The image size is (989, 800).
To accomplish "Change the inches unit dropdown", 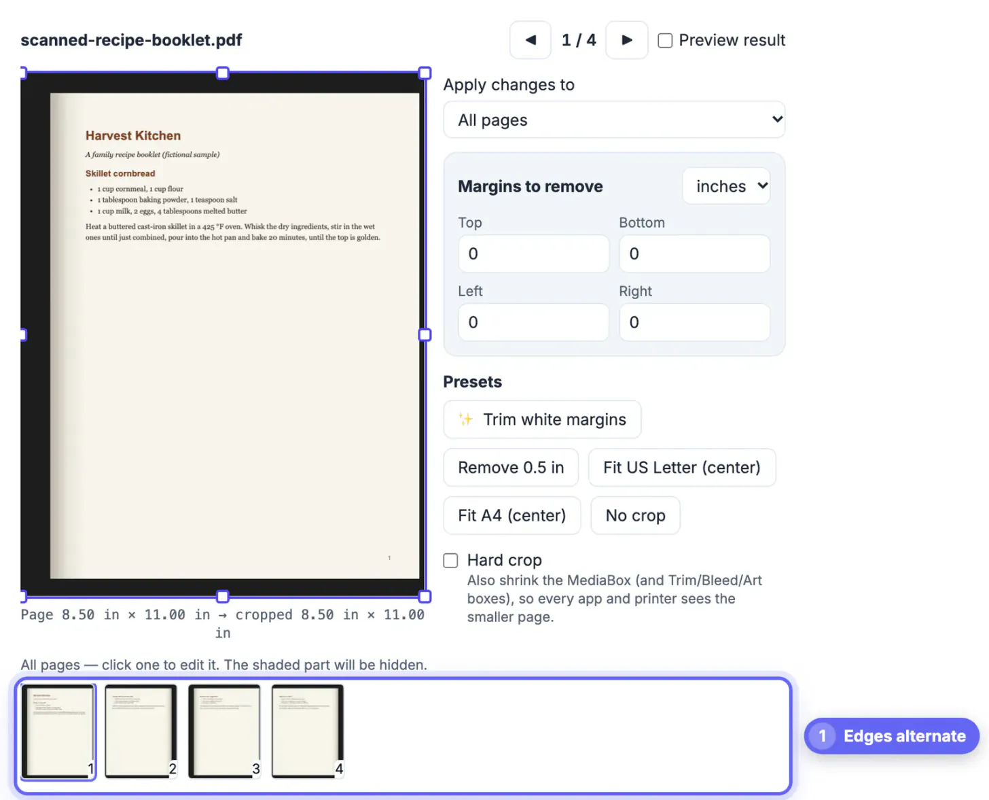I will pos(726,186).
